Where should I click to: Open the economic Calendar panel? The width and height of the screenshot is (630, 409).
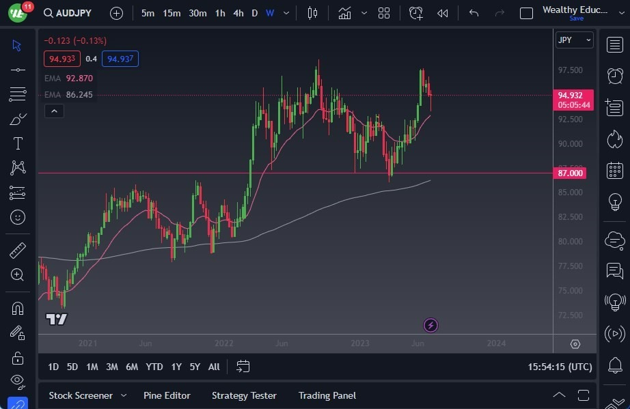[614, 169]
